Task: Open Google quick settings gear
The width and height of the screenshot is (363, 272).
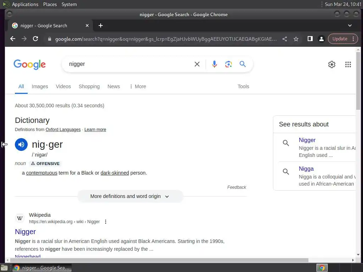Action: pyautogui.click(x=332, y=64)
